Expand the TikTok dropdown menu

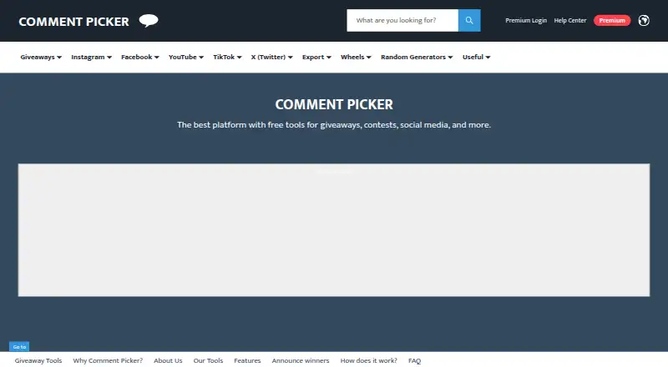coord(227,57)
